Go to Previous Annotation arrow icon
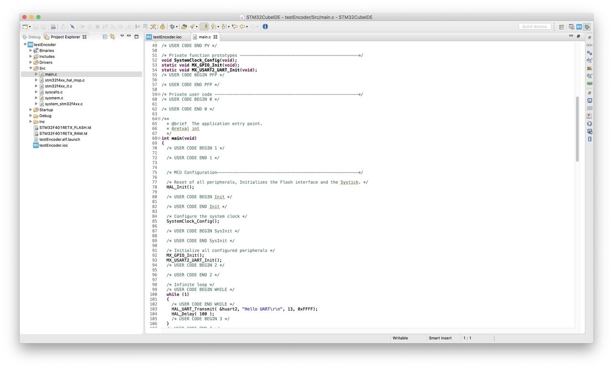Screen dimensions: 613x369 point(224,27)
